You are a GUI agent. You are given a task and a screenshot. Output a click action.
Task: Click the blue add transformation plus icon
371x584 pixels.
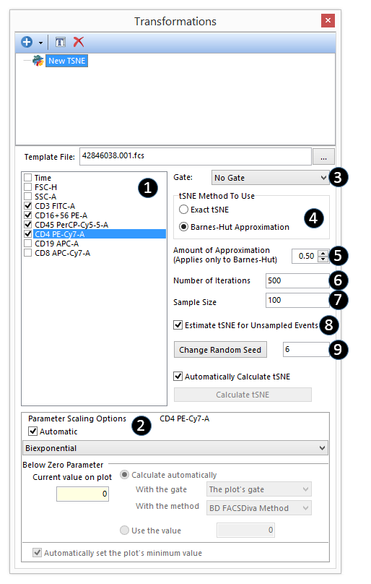click(x=27, y=42)
